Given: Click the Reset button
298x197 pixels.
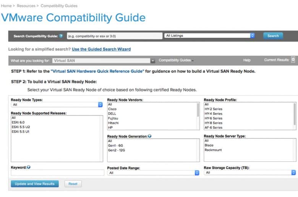Looking at the screenshot, I should coord(73,184).
